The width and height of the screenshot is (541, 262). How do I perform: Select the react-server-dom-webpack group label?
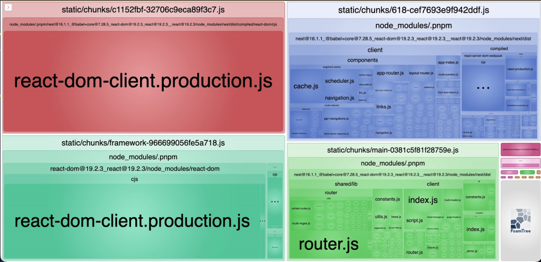pyautogui.click(x=483, y=55)
